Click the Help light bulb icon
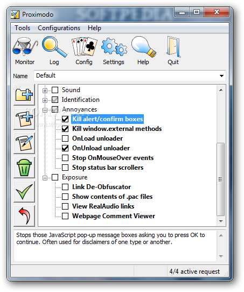The height and width of the screenshot is (292, 244). (x=143, y=46)
